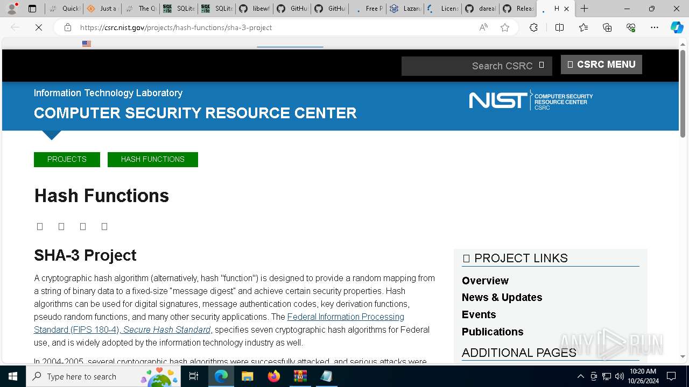The height and width of the screenshot is (387, 689).
Task: Open Publications project link
Action: pyautogui.click(x=493, y=332)
